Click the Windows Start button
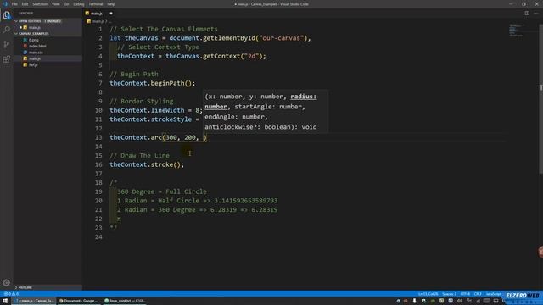543x305 pixels. [5, 301]
